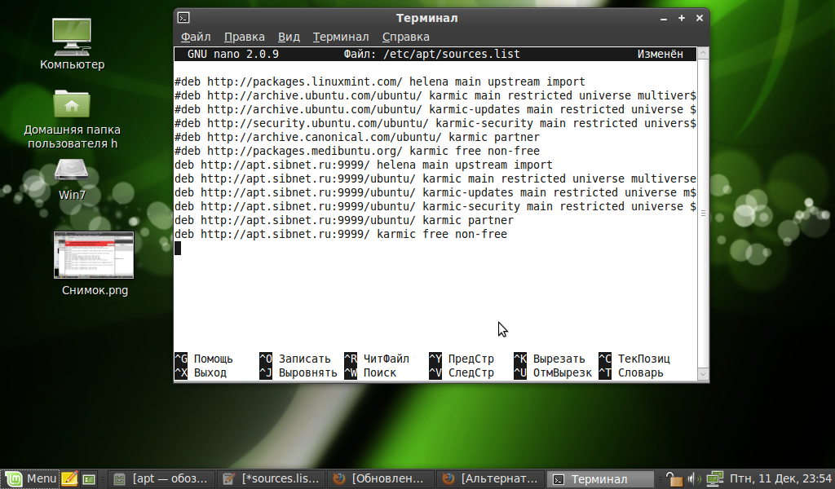Viewport: 835px width, 489px height.
Task: Click the Firefox icon on Обновлен... task
Action: [338, 479]
